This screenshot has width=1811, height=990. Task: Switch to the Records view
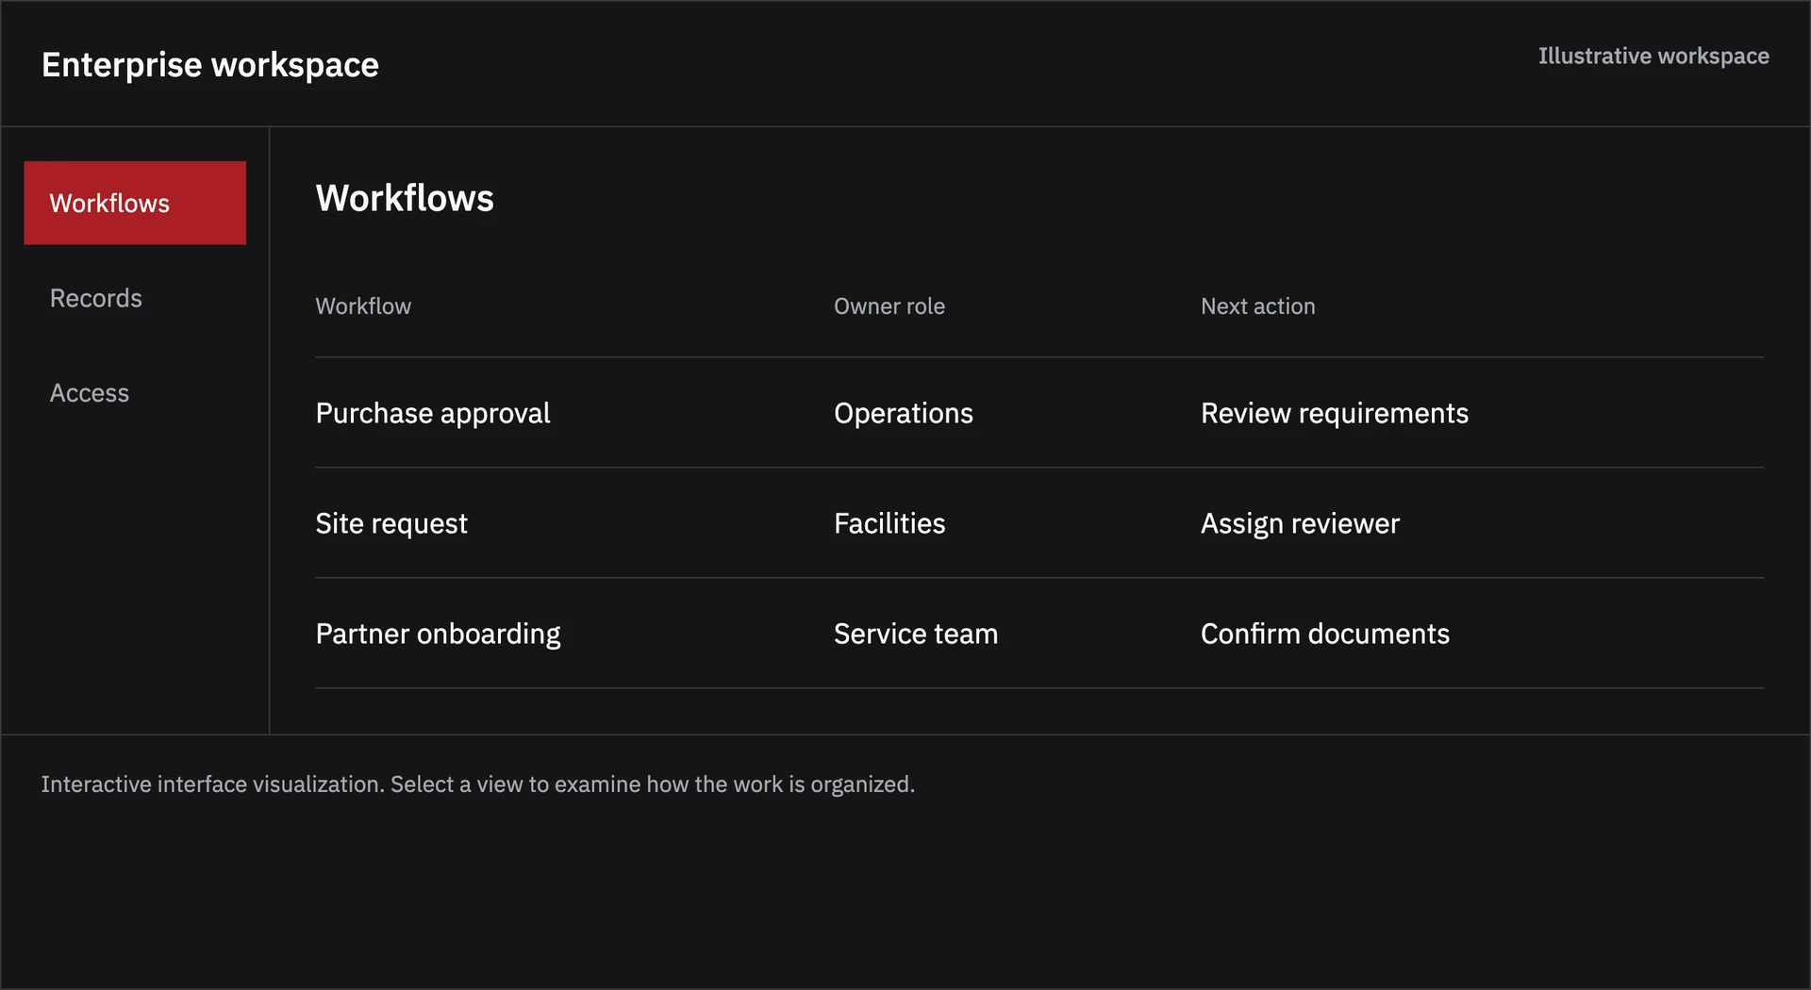(135, 298)
